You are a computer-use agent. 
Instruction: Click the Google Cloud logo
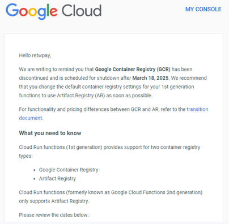54,11
